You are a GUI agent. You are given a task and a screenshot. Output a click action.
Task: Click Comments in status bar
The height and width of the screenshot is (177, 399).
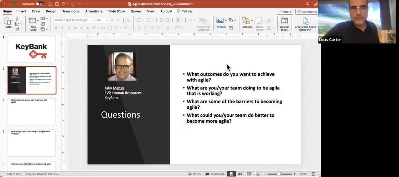[x=215, y=174]
